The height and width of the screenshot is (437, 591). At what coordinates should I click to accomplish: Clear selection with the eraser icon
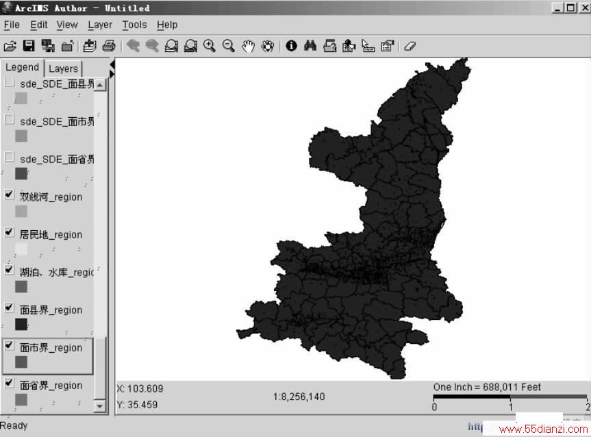coord(410,46)
